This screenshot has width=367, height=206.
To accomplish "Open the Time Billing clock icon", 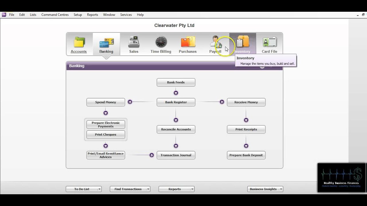I will (161, 42).
